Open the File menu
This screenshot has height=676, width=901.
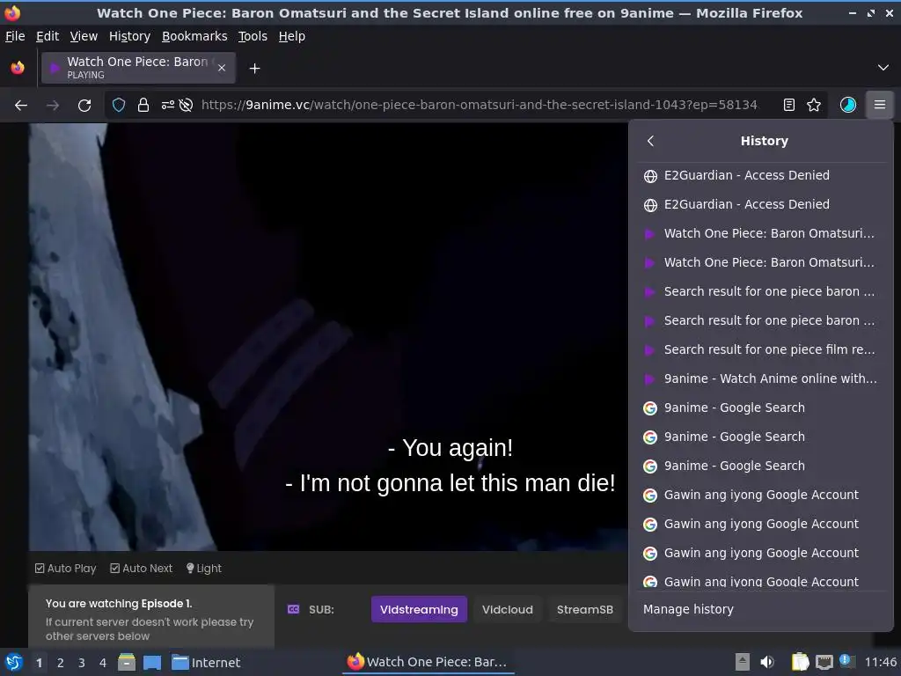coord(15,36)
